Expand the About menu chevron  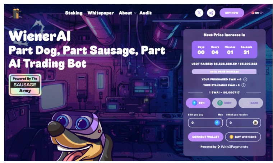pos(135,13)
